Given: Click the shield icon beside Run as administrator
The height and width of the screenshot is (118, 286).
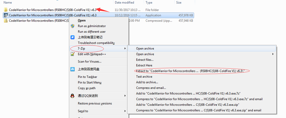Looking at the screenshot, I should tap(73, 26).
